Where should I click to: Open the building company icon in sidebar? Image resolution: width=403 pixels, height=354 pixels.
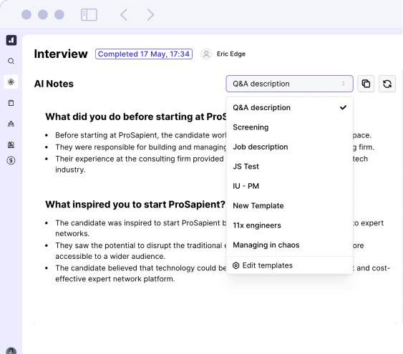(x=11, y=144)
